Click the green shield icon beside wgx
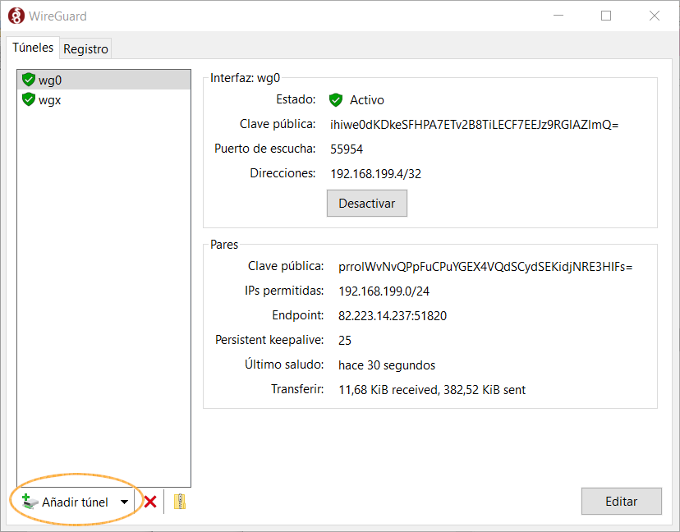Image resolution: width=680 pixels, height=532 pixels. coord(29,99)
